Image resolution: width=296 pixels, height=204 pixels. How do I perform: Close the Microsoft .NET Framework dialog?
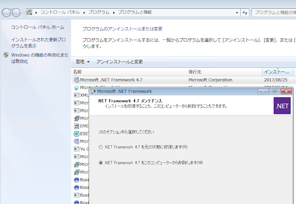(286, 91)
